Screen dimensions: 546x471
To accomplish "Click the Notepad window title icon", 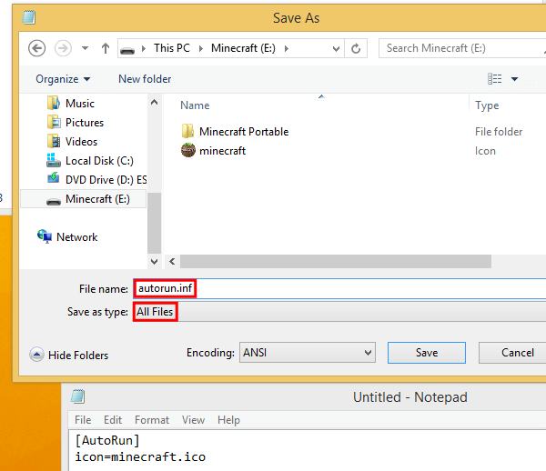I will click(x=77, y=396).
